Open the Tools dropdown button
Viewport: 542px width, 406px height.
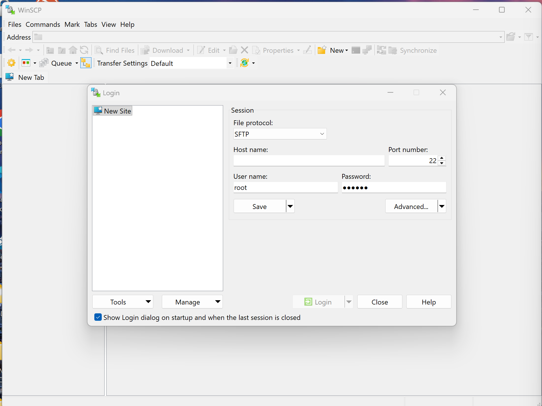[x=123, y=302]
